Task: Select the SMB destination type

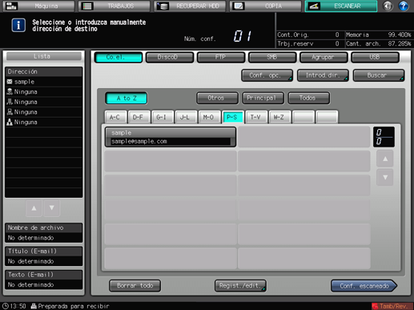Action: (x=272, y=57)
